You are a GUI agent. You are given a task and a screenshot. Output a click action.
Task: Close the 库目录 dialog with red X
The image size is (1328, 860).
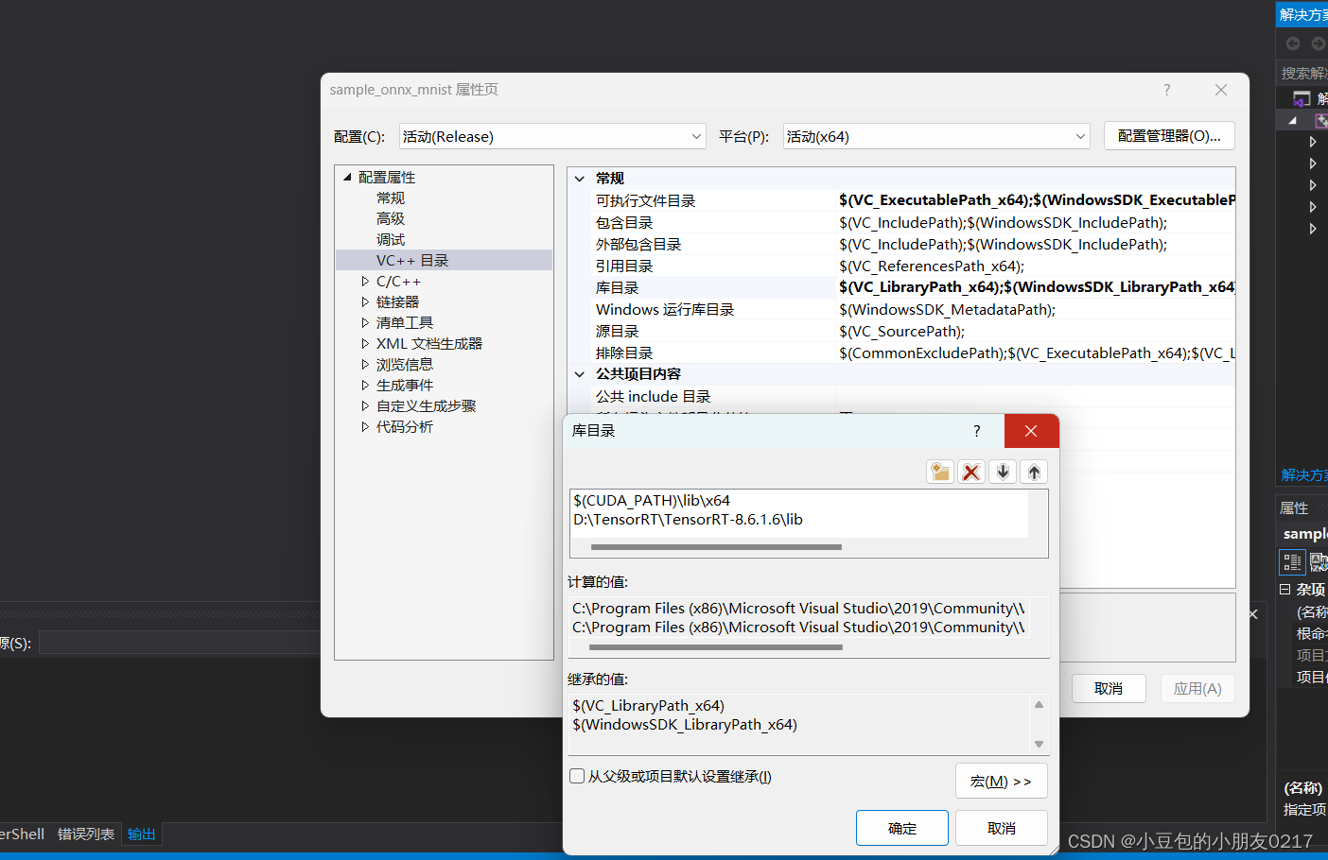pyautogui.click(x=1031, y=431)
